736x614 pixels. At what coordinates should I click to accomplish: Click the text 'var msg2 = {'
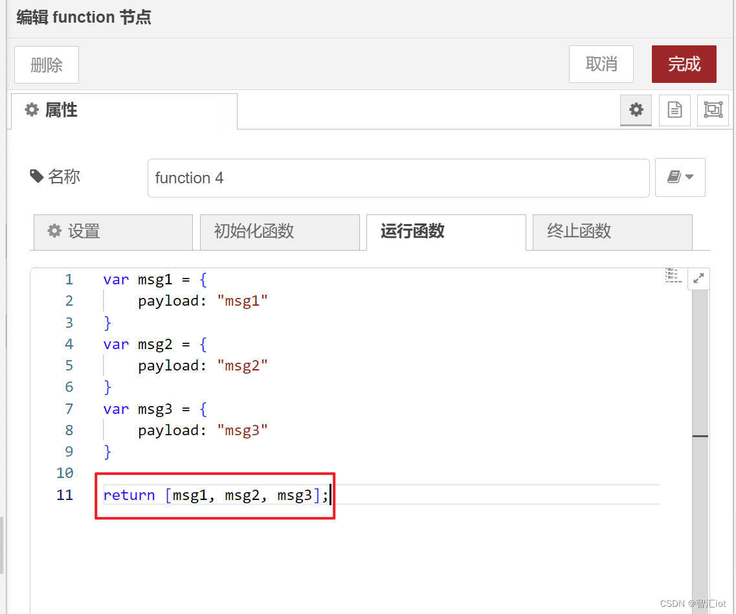(155, 345)
